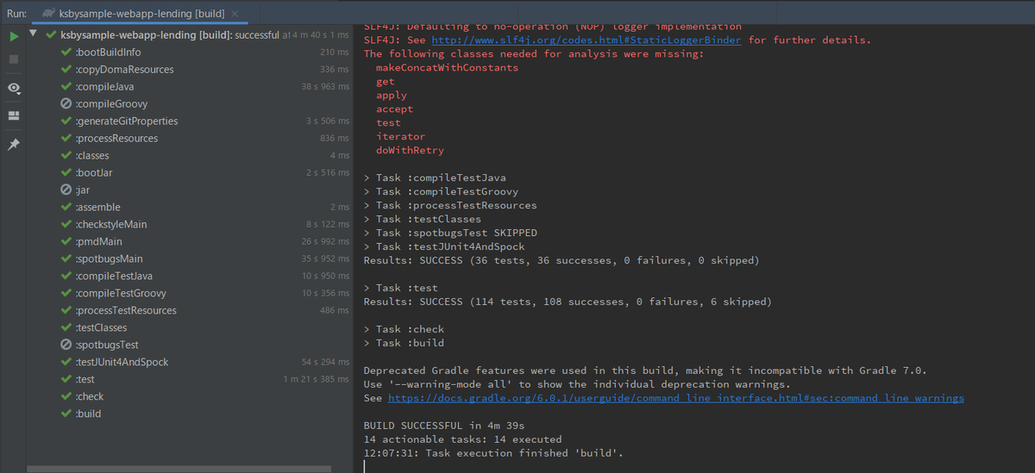Screen dimensions: 1035x473
Task: Open the slf4j.org StaticLoggerBinder link
Action: (586, 40)
